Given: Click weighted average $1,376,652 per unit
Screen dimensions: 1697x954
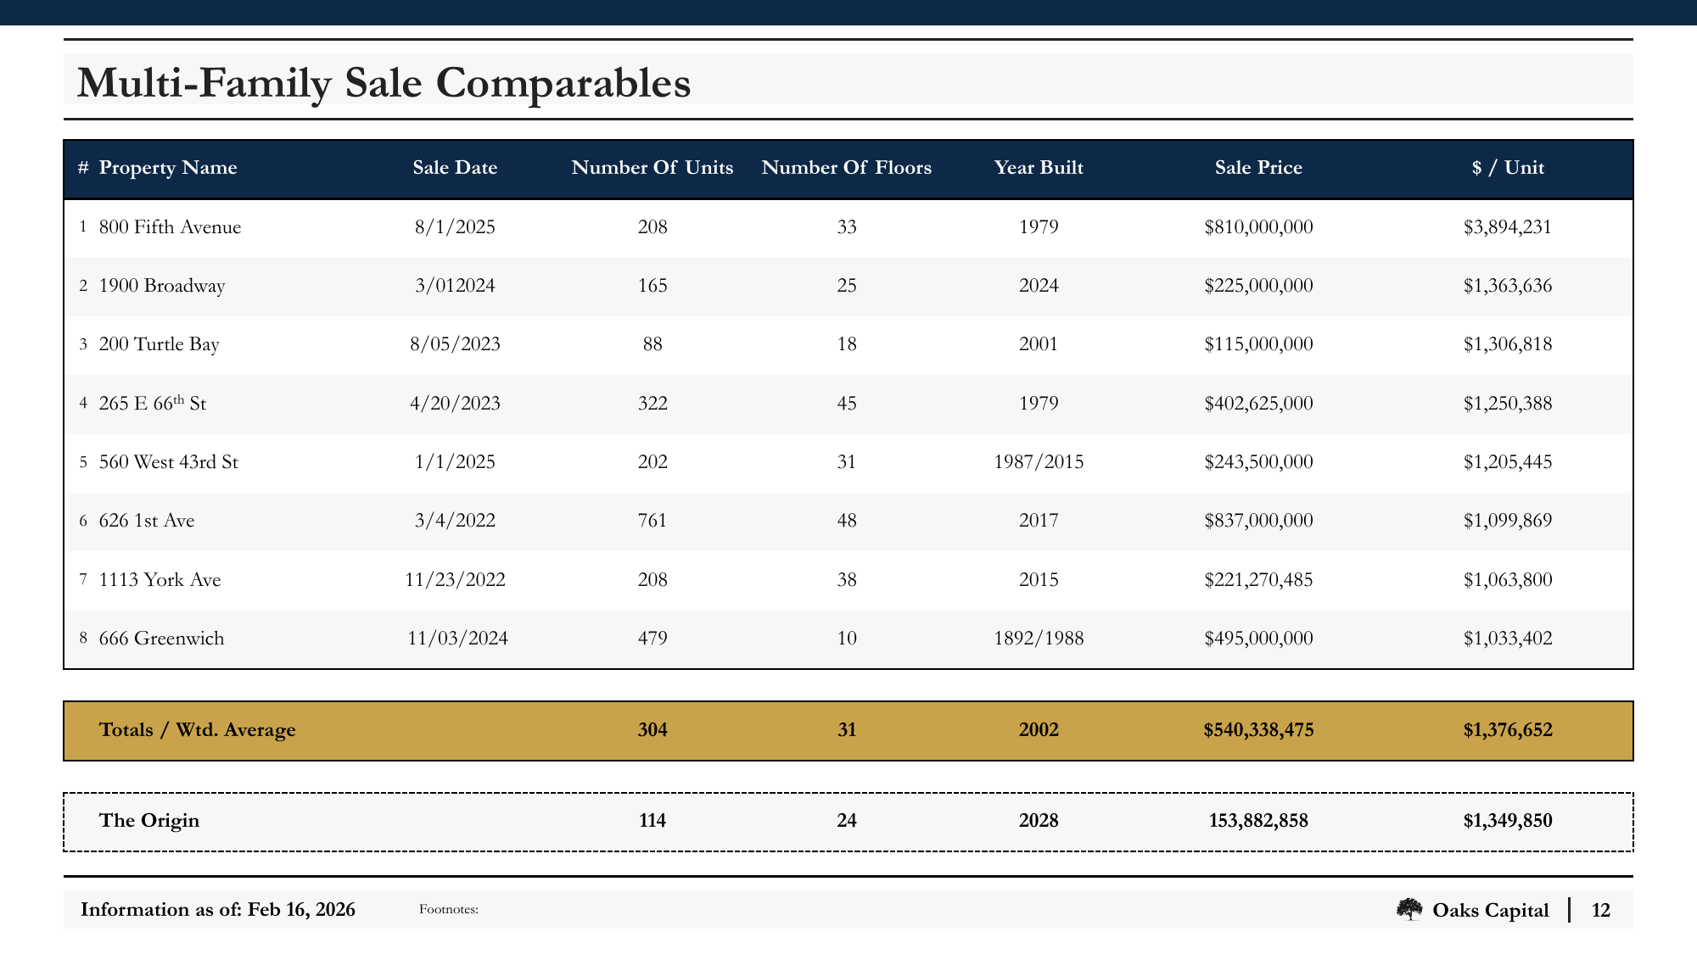Looking at the screenshot, I should pos(1508,730).
